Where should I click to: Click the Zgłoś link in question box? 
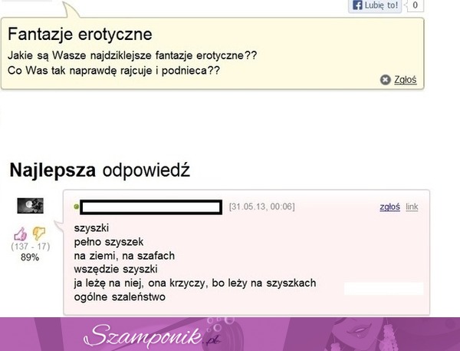tap(405, 80)
